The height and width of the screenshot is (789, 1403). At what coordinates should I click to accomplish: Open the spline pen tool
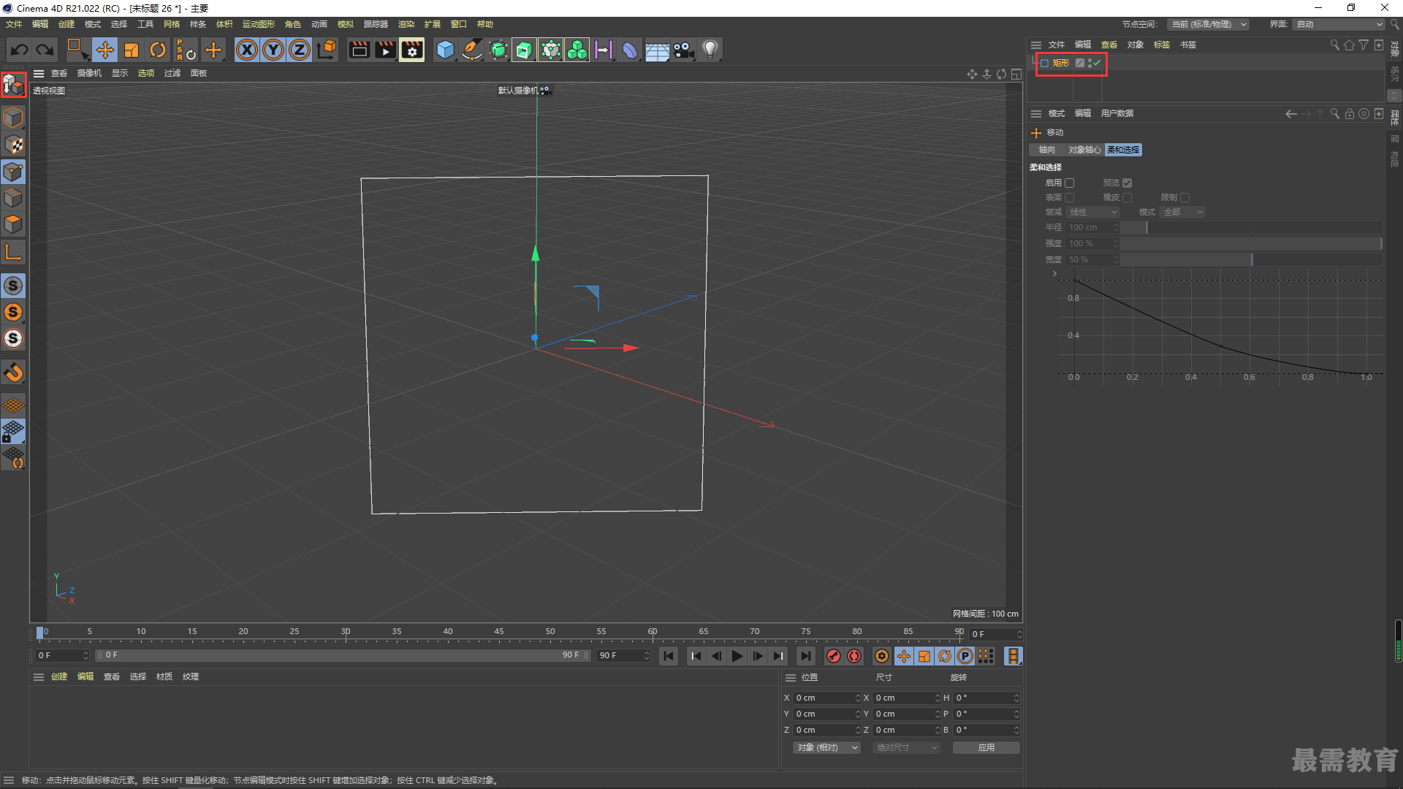pos(472,50)
